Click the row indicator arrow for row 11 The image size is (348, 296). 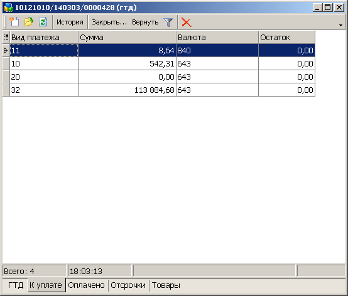coord(6,50)
